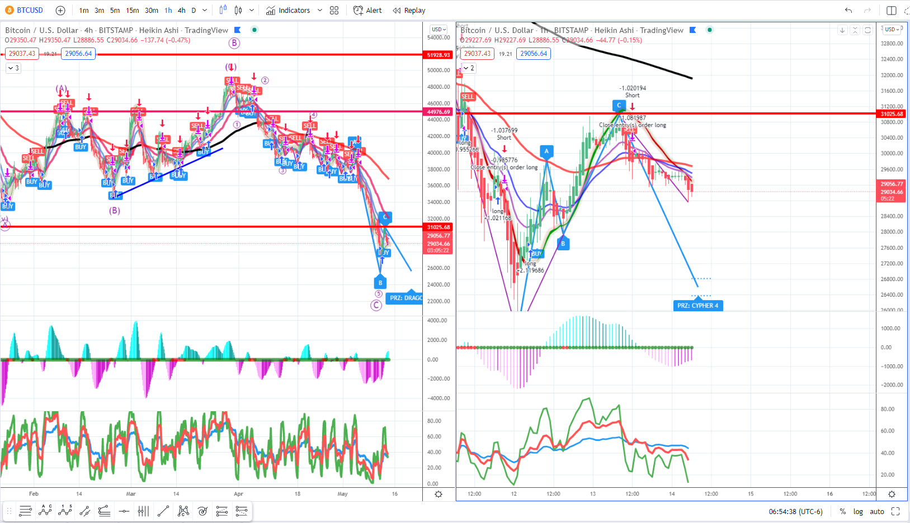Select the Cypher pattern drawing tool
This screenshot has width=910, height=523.
183,511
